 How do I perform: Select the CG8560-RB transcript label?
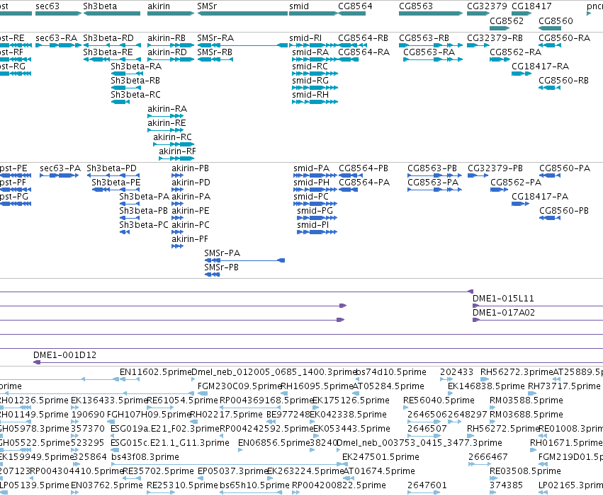[563, 81]
